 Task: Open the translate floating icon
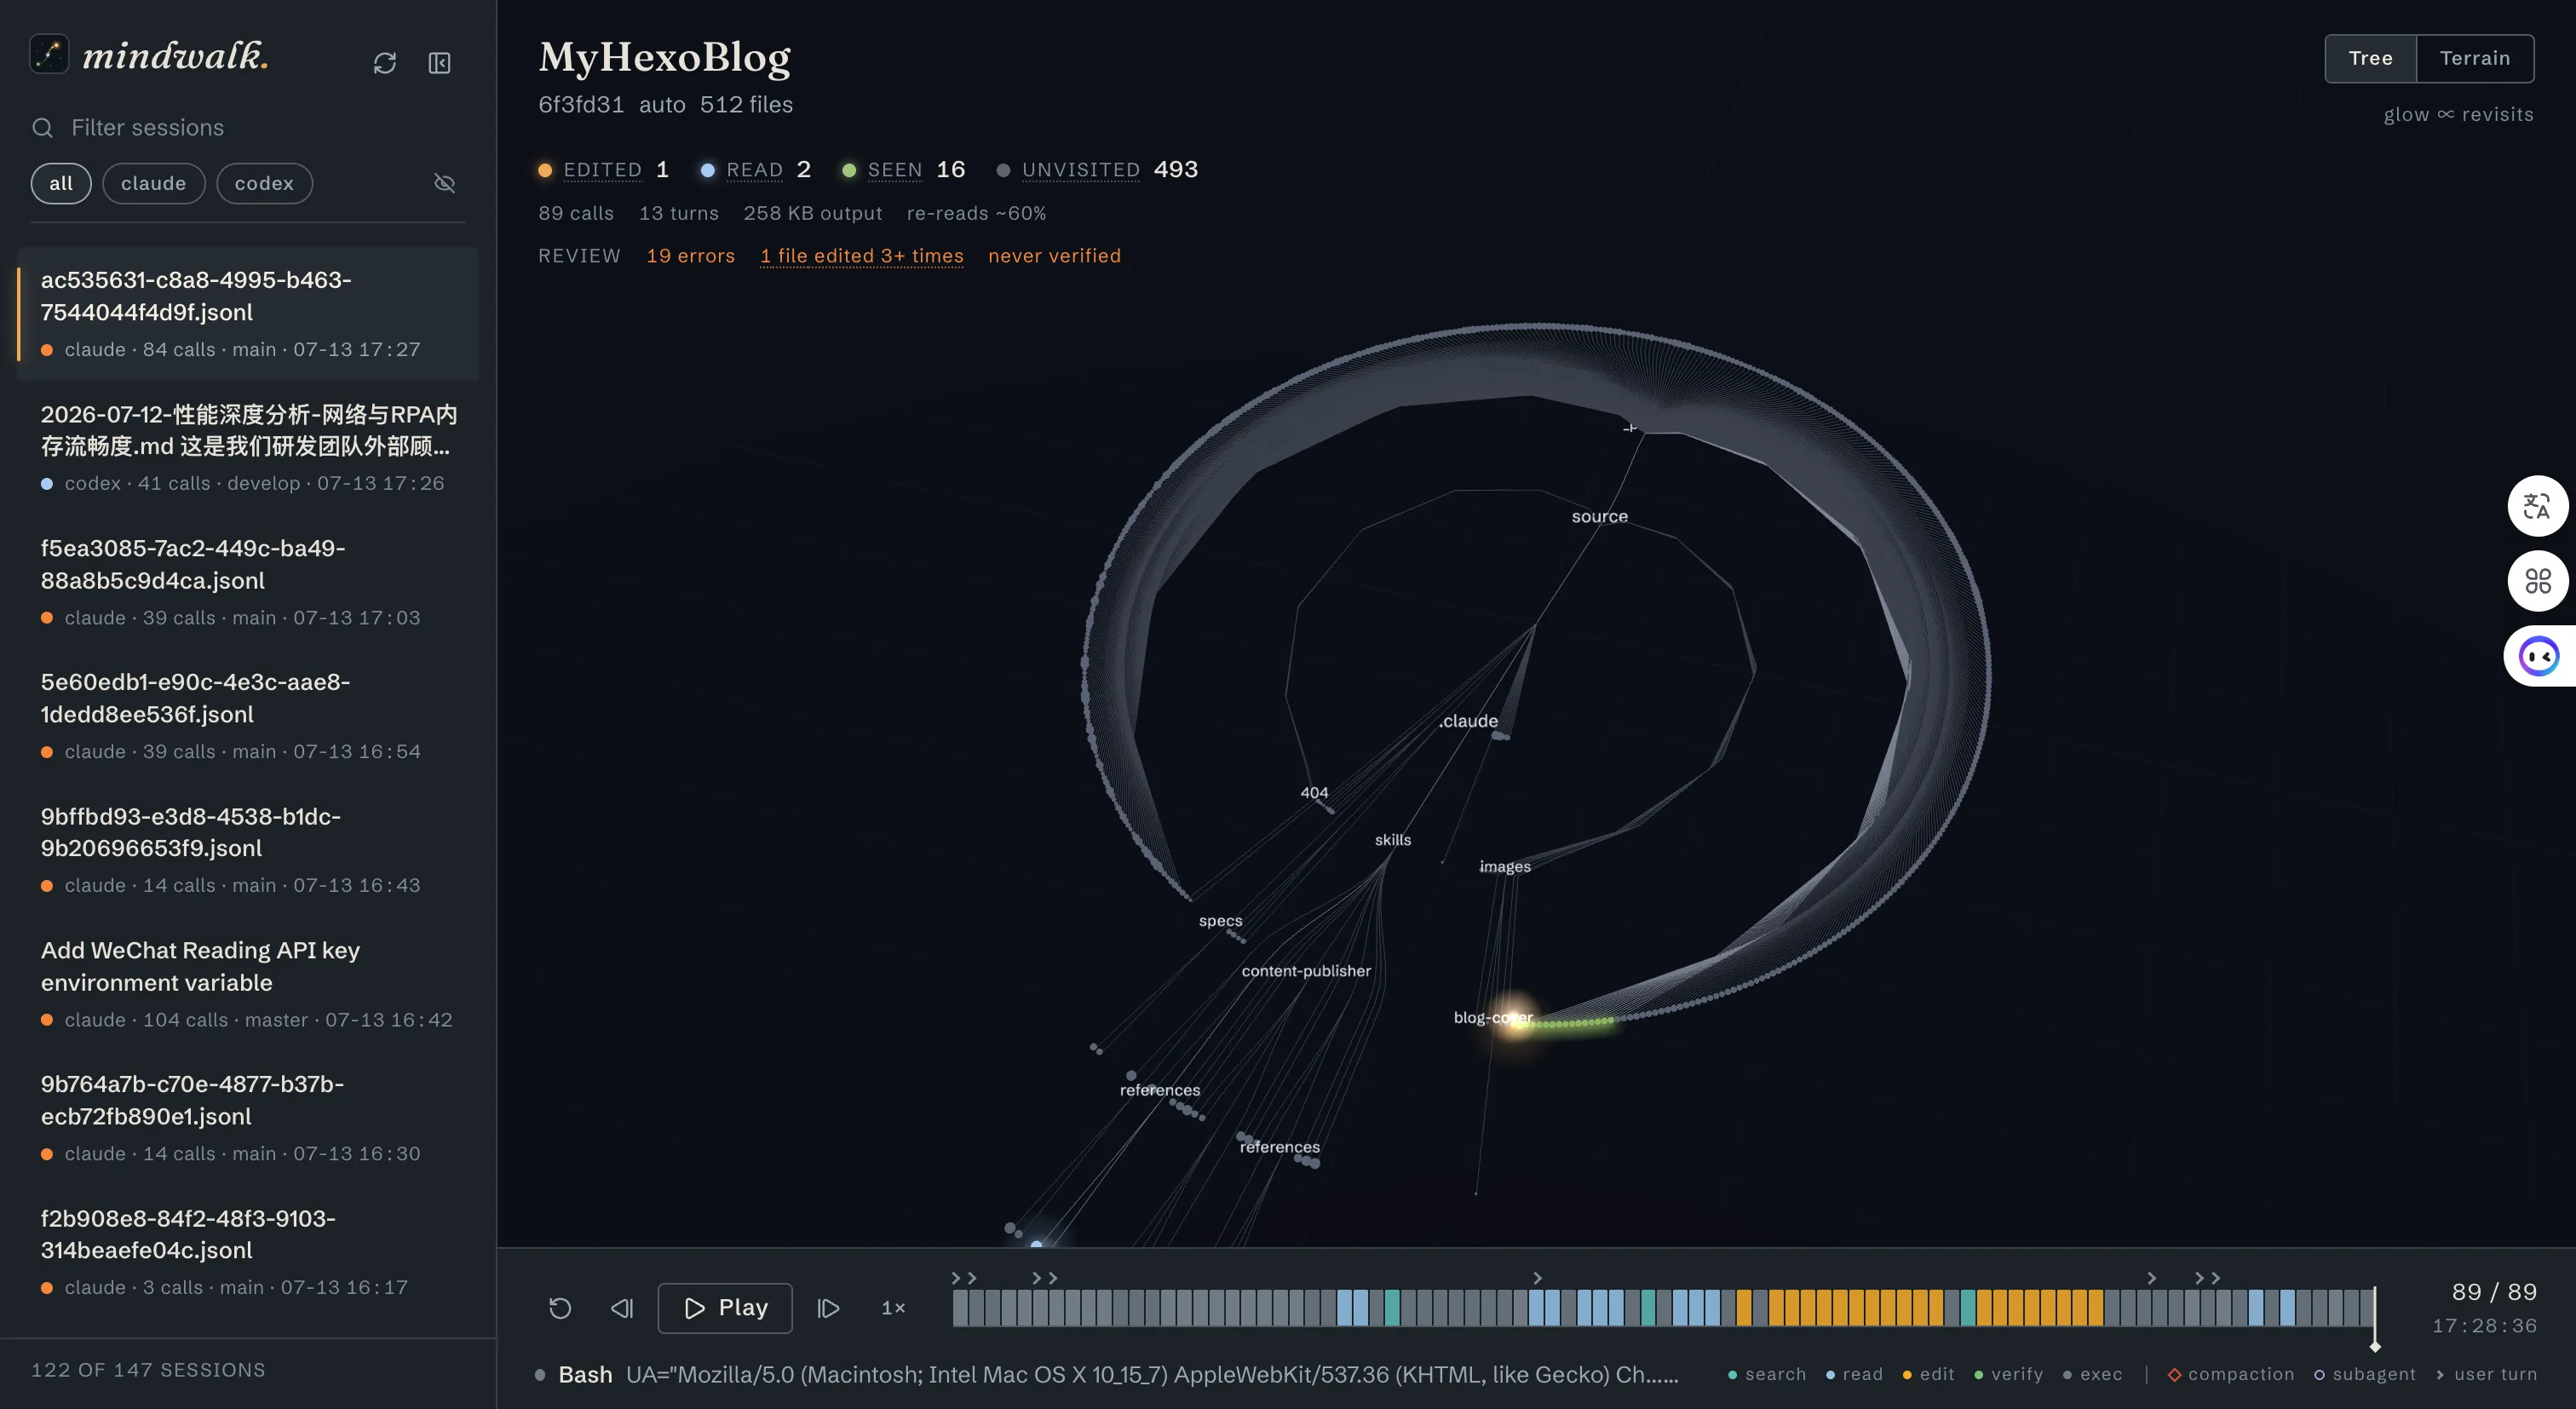2537,506
